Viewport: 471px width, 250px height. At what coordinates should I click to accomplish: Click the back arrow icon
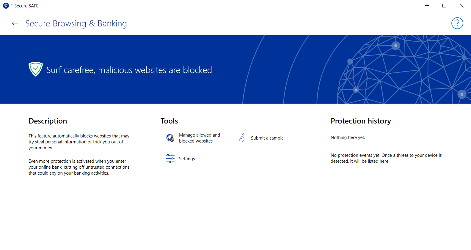coord(15,23)
